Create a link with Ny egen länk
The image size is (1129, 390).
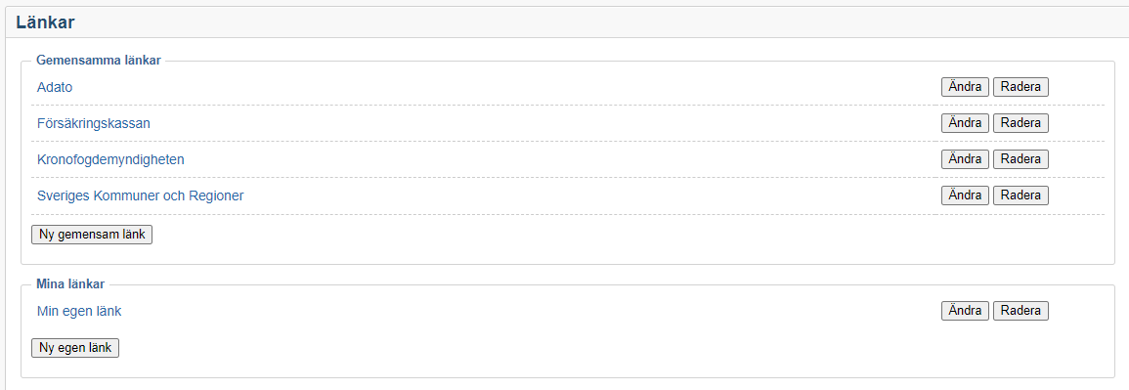pyautogui.click(x=75, y=348)
